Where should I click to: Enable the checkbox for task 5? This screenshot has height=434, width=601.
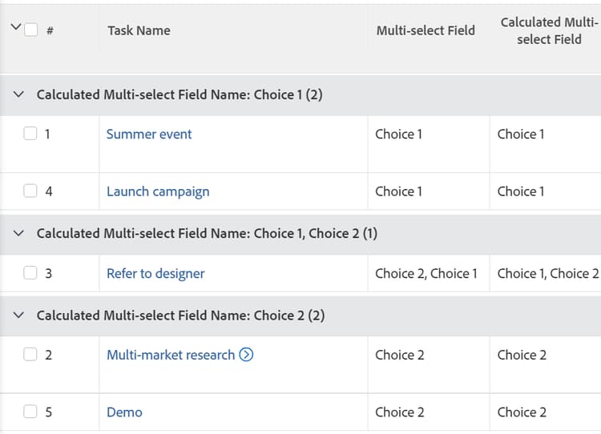pyautogui.click(x=30, y=412)
